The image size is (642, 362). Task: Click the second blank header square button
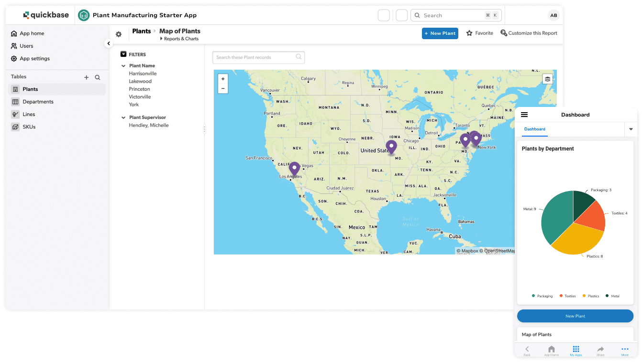[402, 15]
